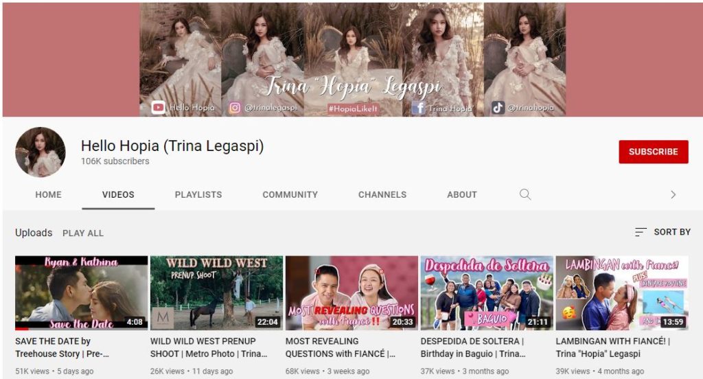Click the 4:08 duration badge
This screenshot has height=379, width=703.
click(135, 322)
